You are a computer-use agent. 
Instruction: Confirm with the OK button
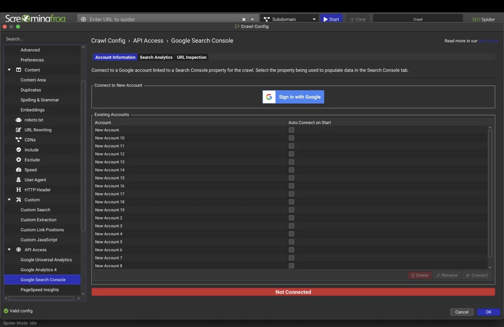coord(489,312)
